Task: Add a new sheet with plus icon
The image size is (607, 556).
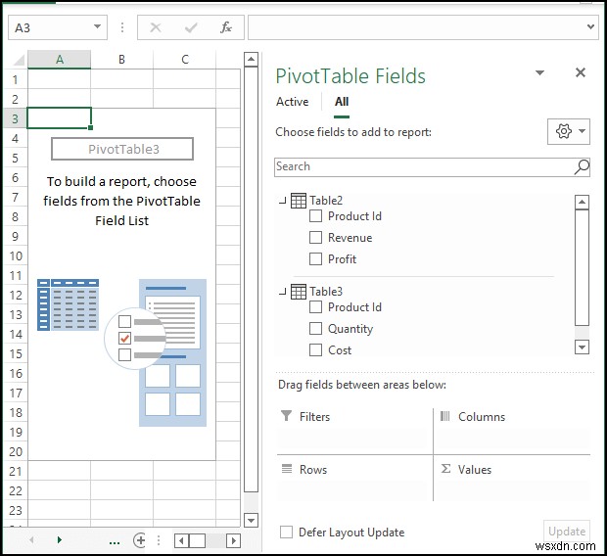Action: 139,540
